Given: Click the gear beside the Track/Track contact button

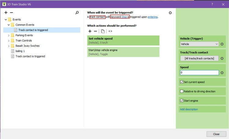Looking at the screenshot, I should (x=222, y=58).
